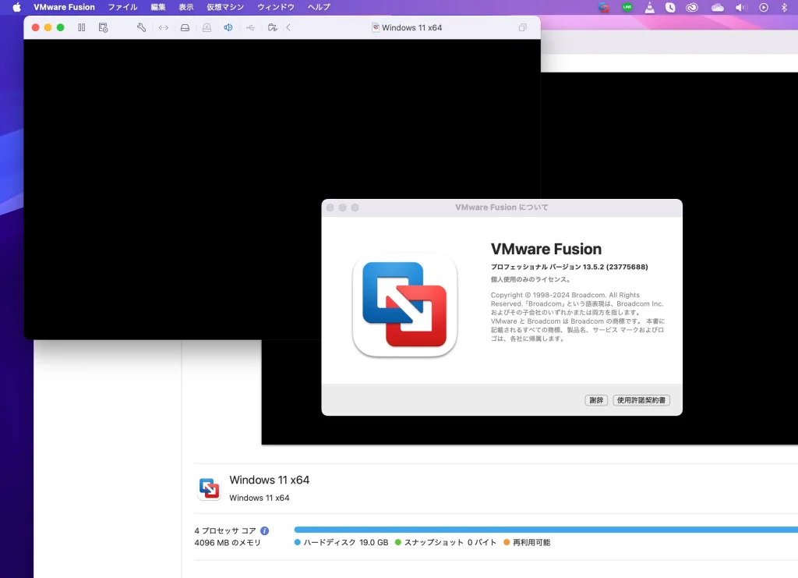The image size is (798, 578).
Task: Click the Unity view icon in the title bar
Action: coord(523,27)
